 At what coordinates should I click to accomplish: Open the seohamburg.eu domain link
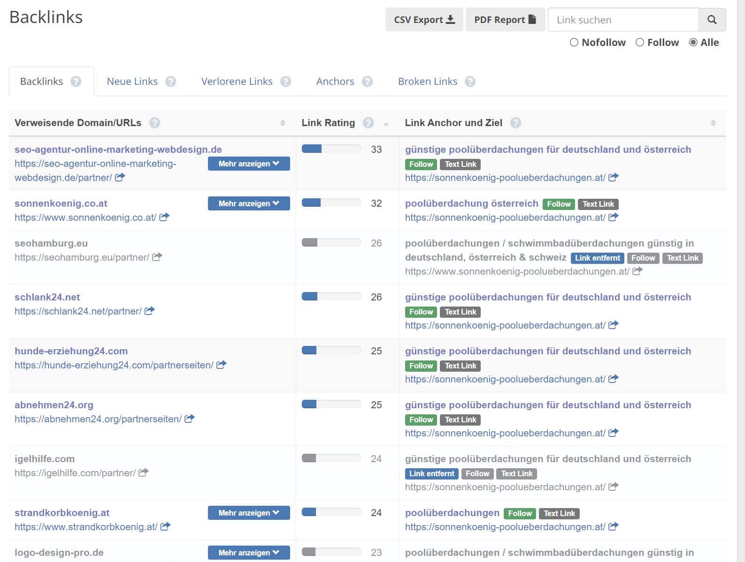(x=51, y=243)
